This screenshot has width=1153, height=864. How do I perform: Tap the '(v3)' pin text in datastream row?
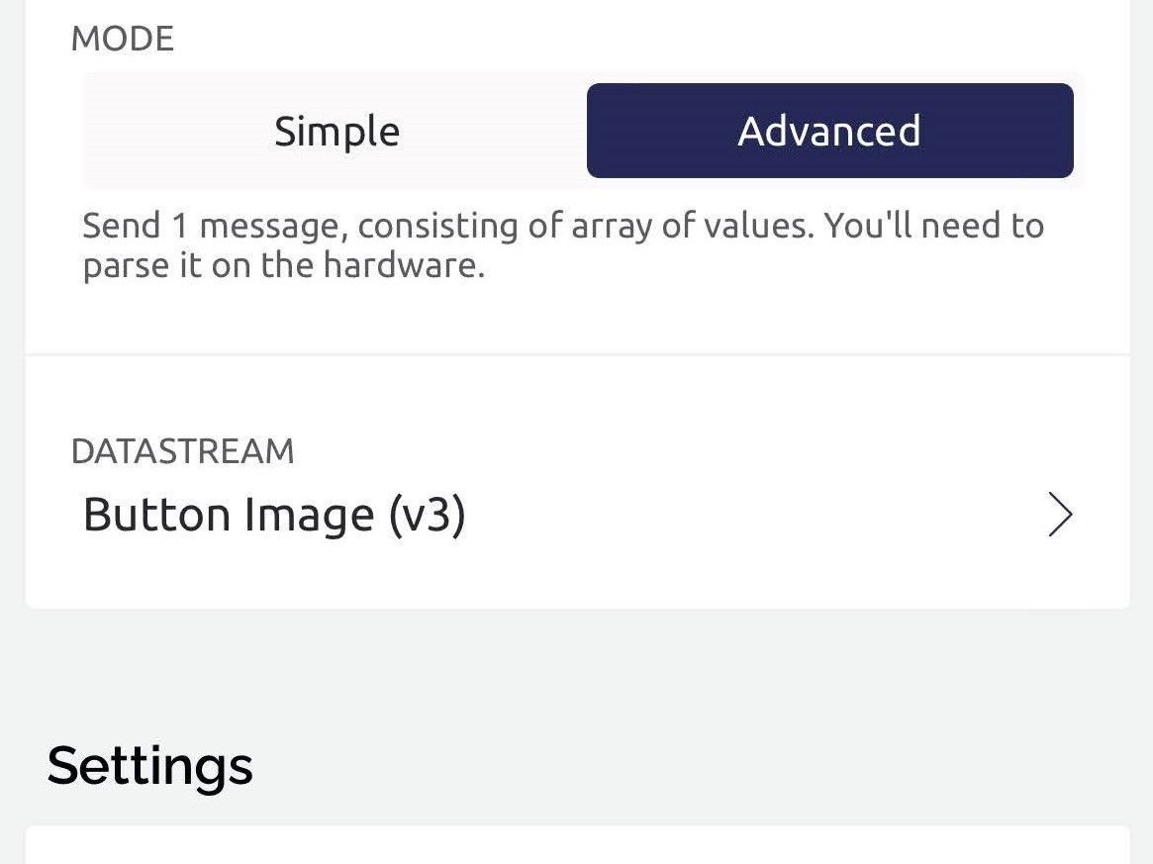(x=426, y=516)
